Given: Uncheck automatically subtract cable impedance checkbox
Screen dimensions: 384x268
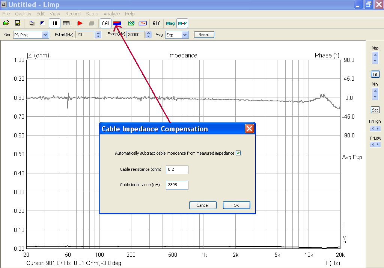Looking at the screenshot, I should tap(238, 153).
